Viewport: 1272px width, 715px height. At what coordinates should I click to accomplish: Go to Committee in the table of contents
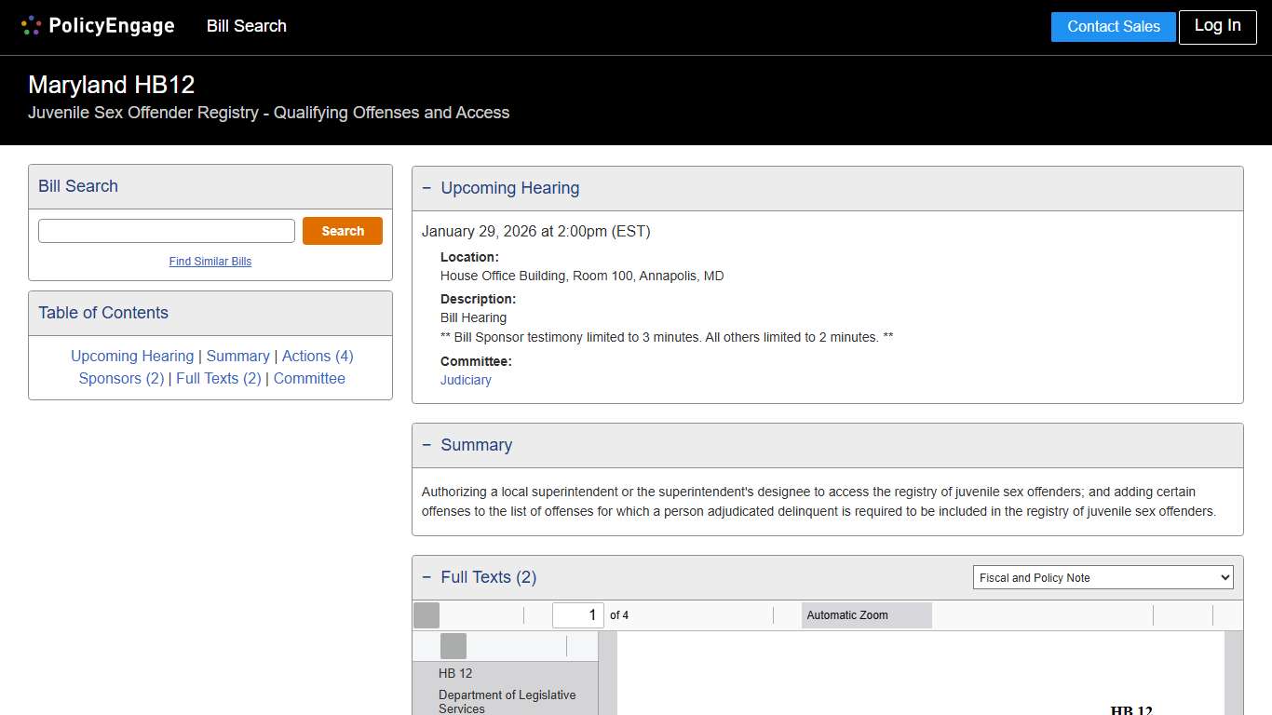[x=309, y=378]
